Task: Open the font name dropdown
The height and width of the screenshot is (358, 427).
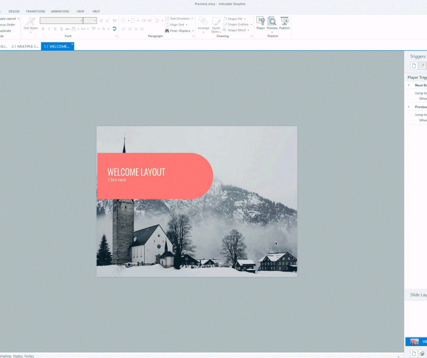Action: click(x=81, y=21)
